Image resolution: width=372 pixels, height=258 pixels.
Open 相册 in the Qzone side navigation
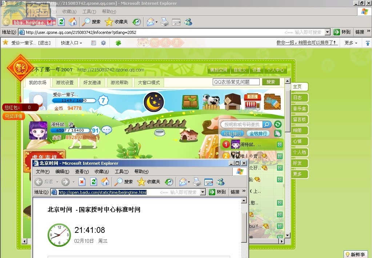click(x=299, y=130)
